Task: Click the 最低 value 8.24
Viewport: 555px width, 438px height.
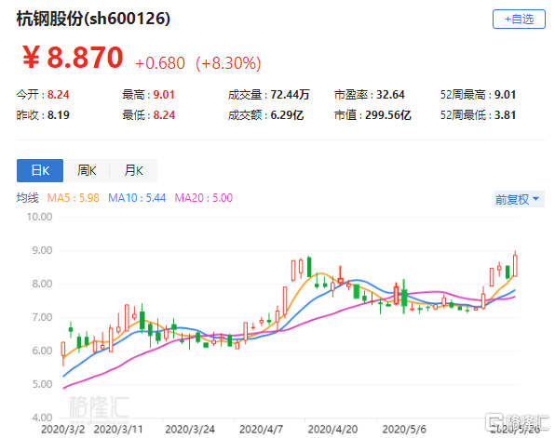Action: (164, 115)
